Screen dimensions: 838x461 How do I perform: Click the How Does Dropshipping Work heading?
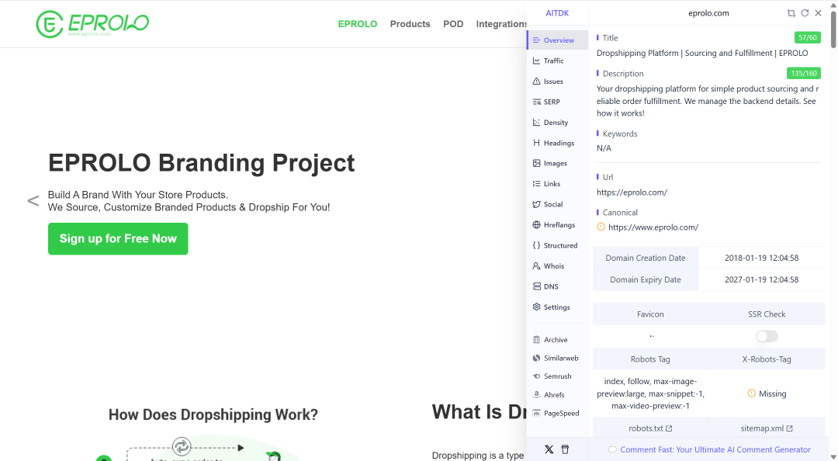(213, 414)
